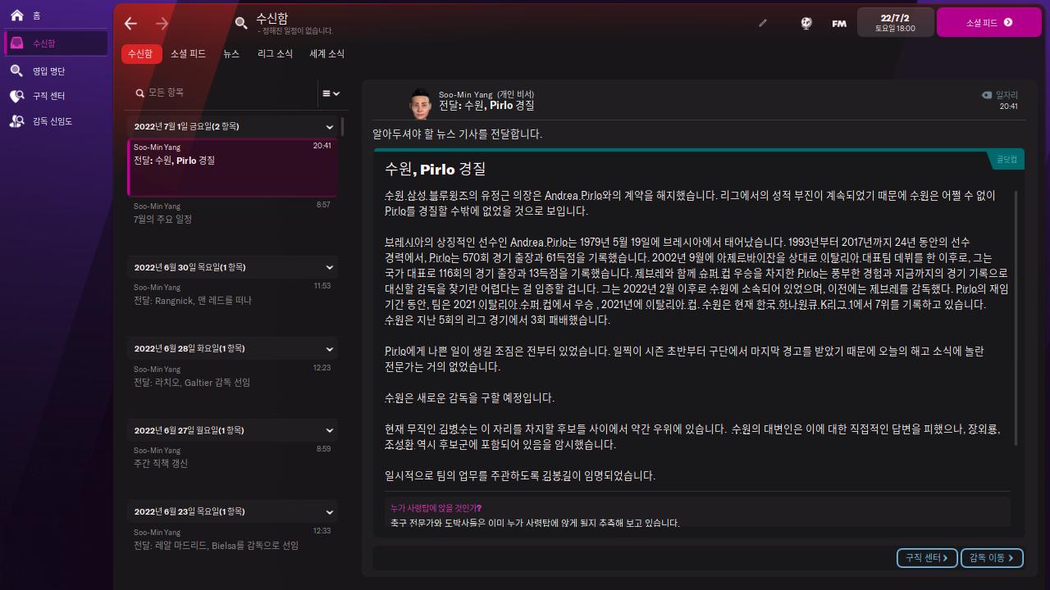Image resolution: width=1050 pixels, height=590 pixels.
Task: Open the list view options dropdown
Action: click(x=331, y=93)
